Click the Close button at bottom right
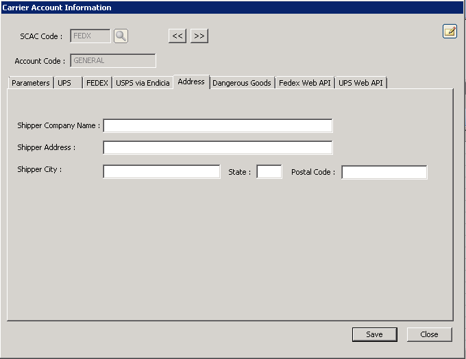The width and height of the screenshot is (466, 359). (429, 334)
